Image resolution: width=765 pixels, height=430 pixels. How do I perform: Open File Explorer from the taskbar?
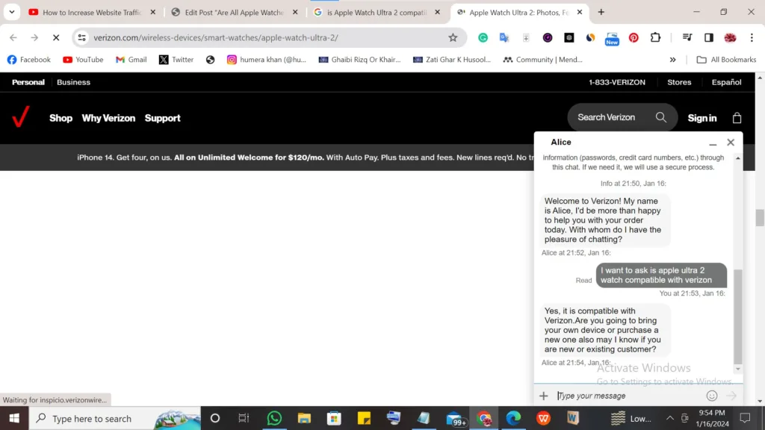pos(305,418)
